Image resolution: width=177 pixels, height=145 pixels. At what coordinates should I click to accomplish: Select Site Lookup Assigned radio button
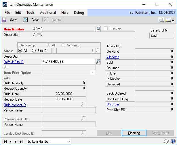[x=63, y=45]
